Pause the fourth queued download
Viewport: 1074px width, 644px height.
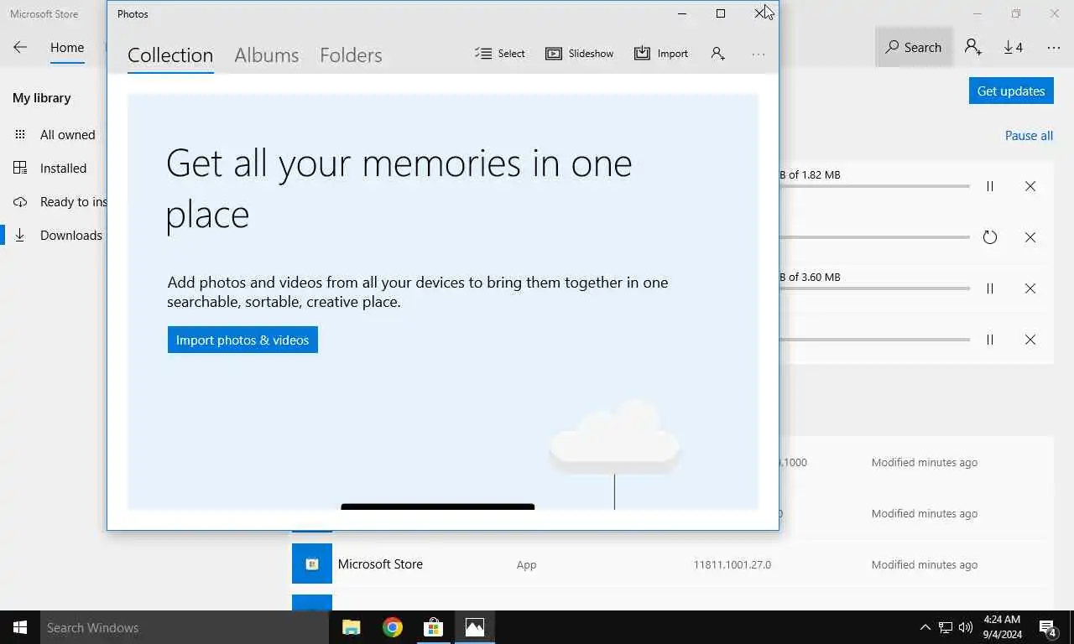990,340
